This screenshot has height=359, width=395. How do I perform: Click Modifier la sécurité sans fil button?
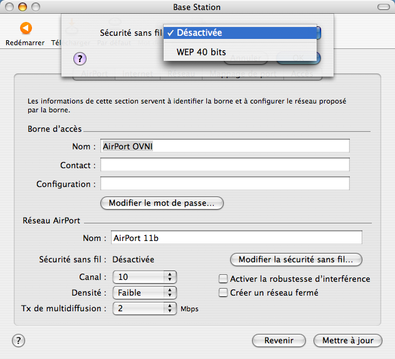(296, 259)
